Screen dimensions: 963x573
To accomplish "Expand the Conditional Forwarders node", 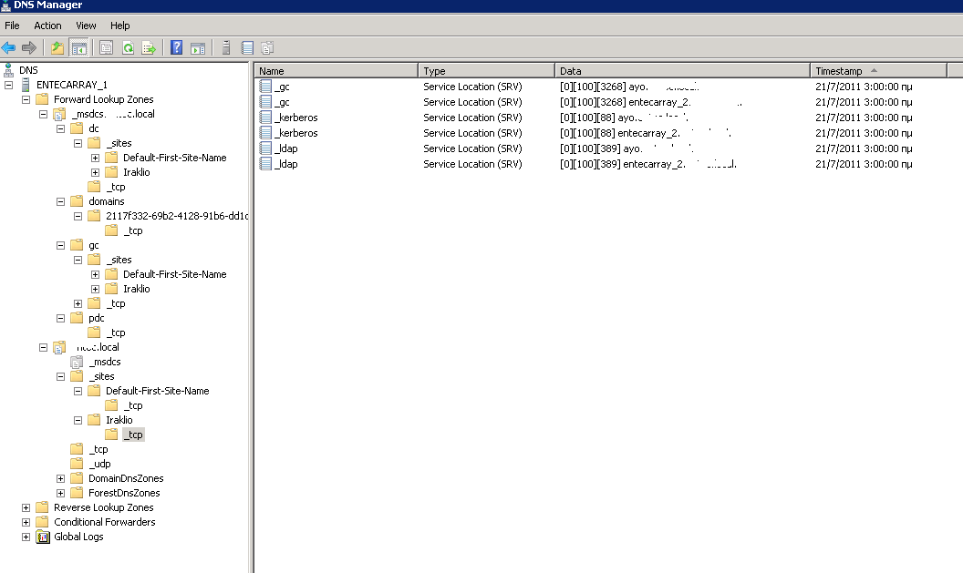I will click(26, 522).
